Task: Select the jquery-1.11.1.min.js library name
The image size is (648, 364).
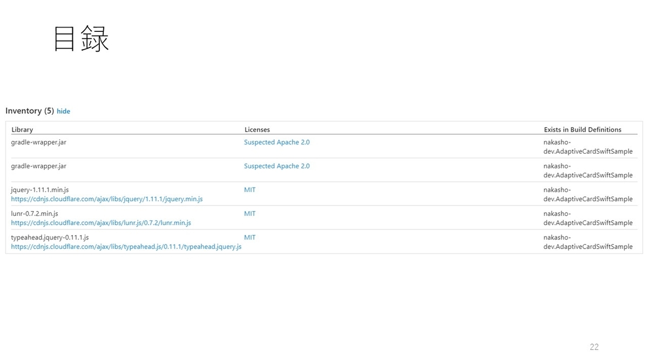Action: point(40,190)
